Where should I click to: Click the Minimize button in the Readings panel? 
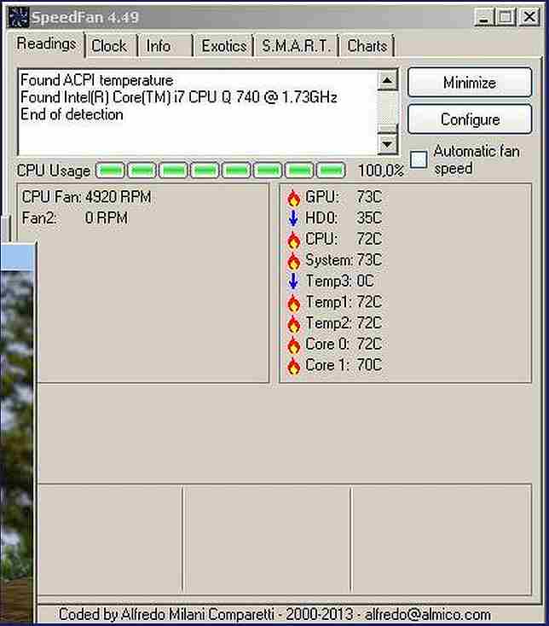pyautogui.click(x=470, y=83)
